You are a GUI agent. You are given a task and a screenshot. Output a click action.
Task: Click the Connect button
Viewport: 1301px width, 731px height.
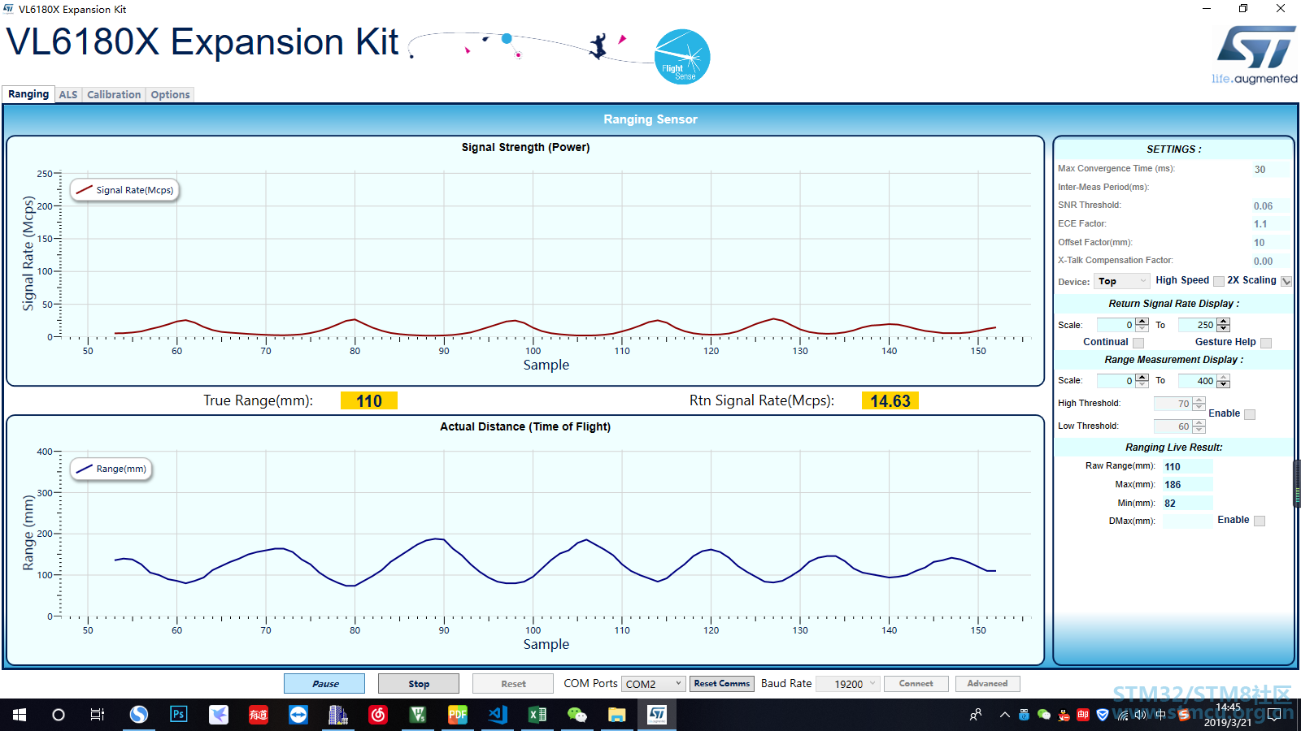coord(916,684)
